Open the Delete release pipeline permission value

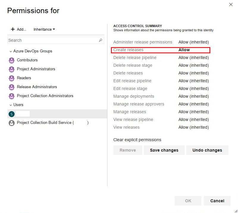(193, 58)
